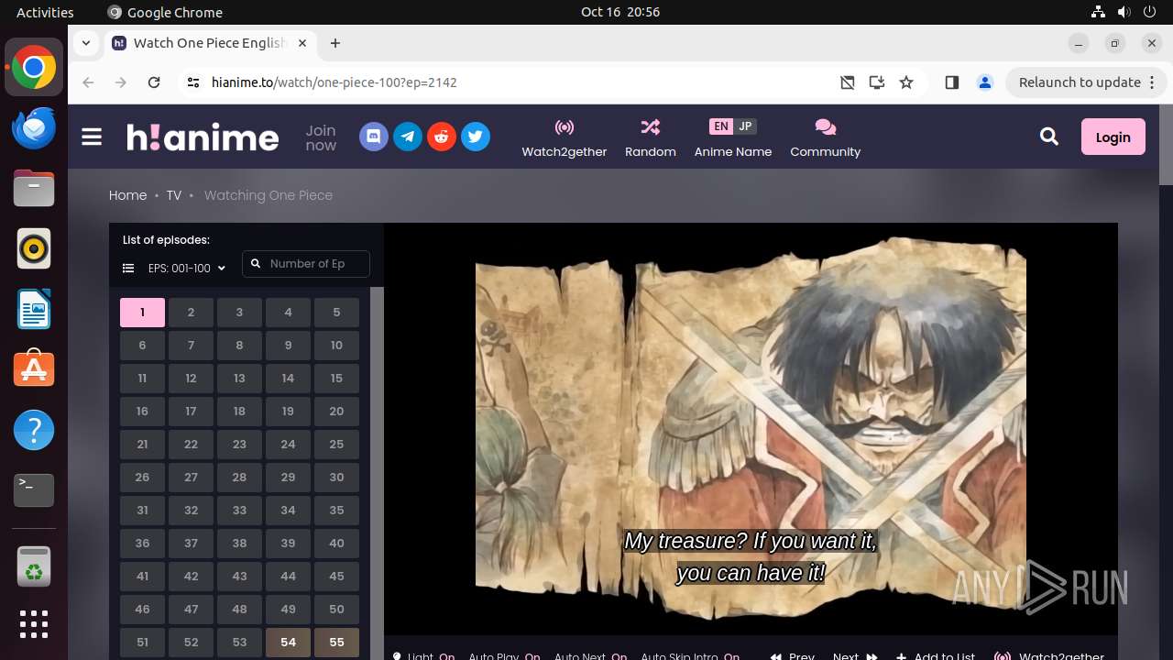The height and width of the screenshot is (660, 1173).
Task: Open the Community page
Action: coord(826,137)
